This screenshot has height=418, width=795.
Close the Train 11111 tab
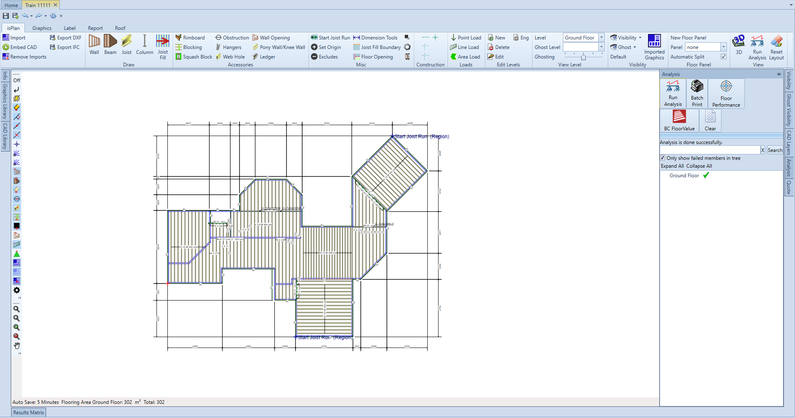[55, 5]
